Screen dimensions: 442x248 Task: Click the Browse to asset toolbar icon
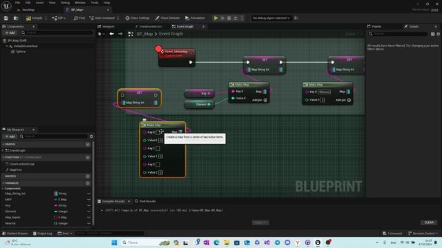[x=16, y=18]
